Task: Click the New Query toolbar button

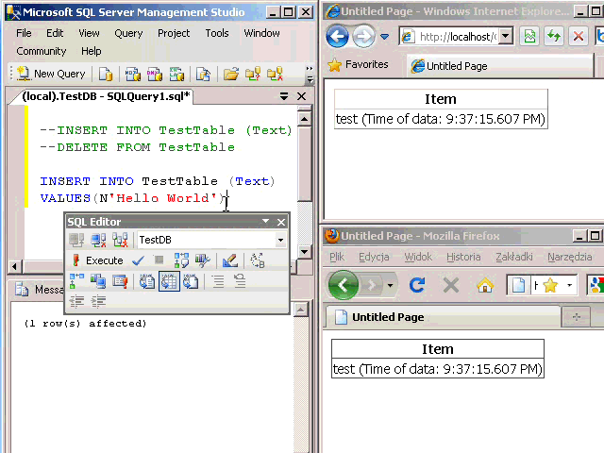Action: pyautogui.click(x=51, y=74)
